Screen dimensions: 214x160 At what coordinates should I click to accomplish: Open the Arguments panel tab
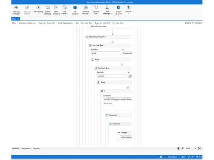[x=26, y=148]
